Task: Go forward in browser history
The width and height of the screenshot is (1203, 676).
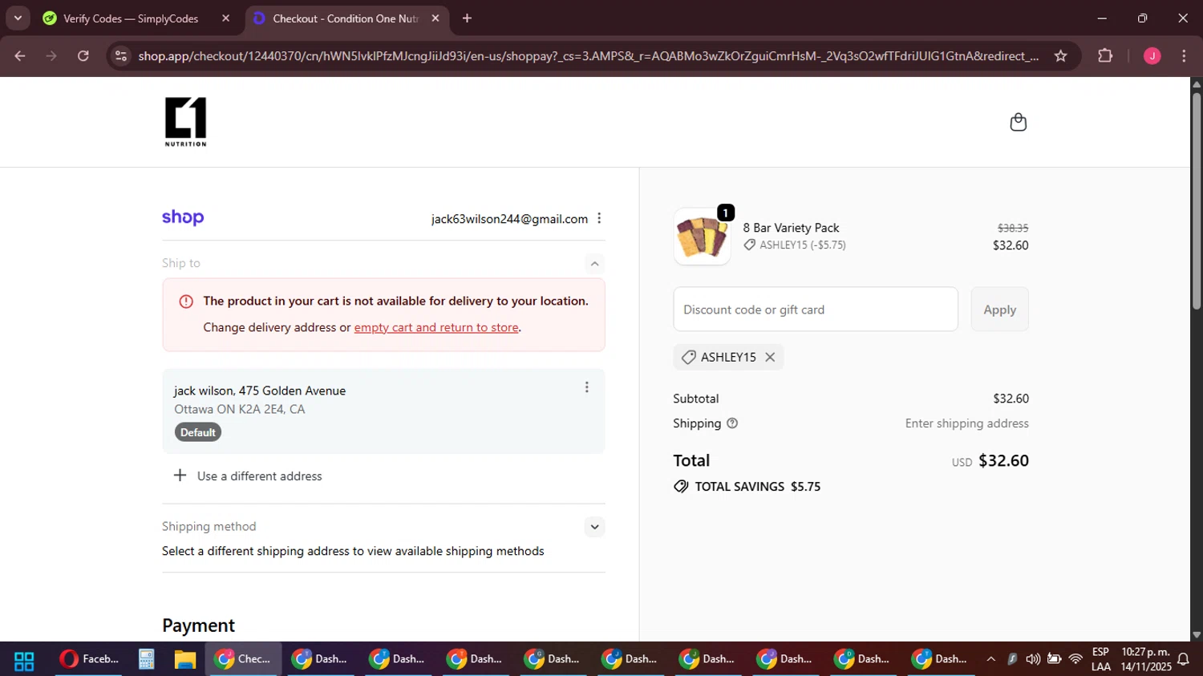Action: click(51, 56)
